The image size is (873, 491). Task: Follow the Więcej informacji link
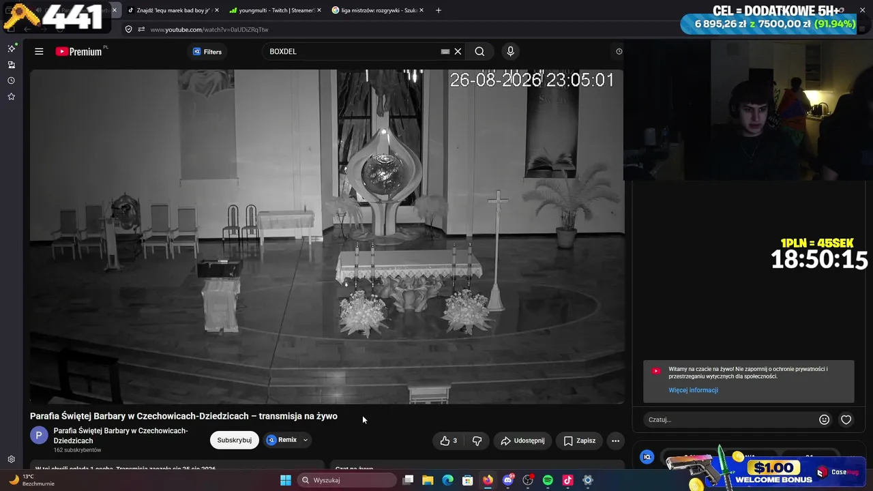(693, 390)
